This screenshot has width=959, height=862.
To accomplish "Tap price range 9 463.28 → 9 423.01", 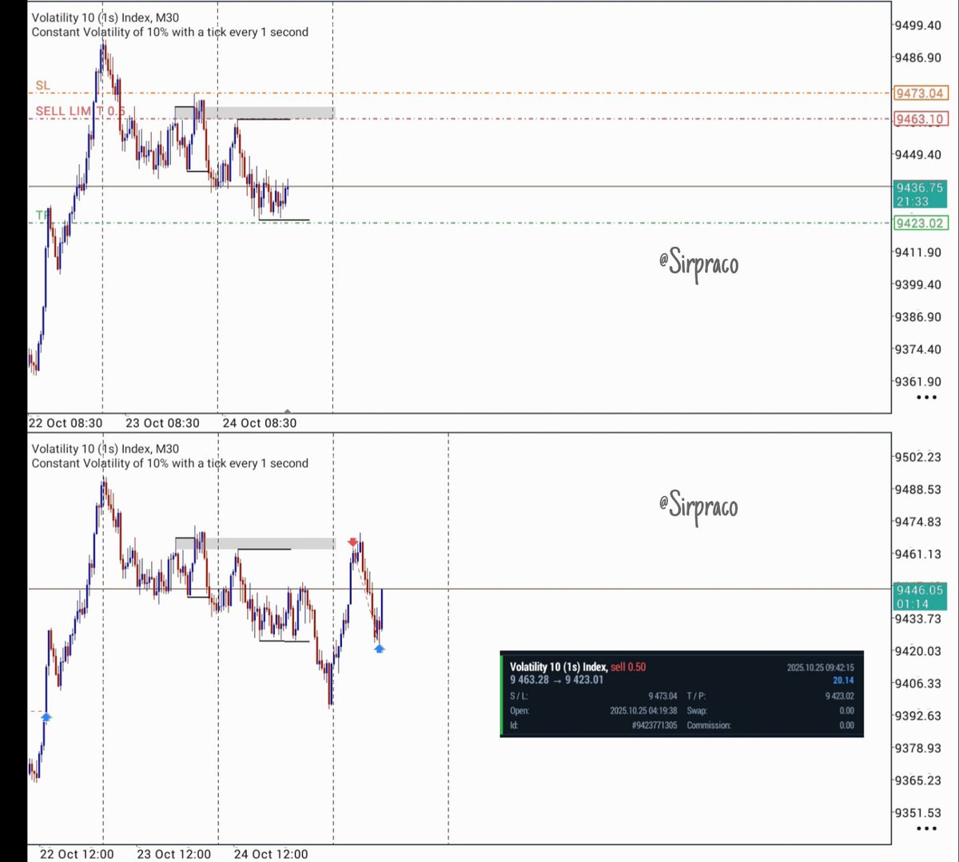I will click(557, 680).
